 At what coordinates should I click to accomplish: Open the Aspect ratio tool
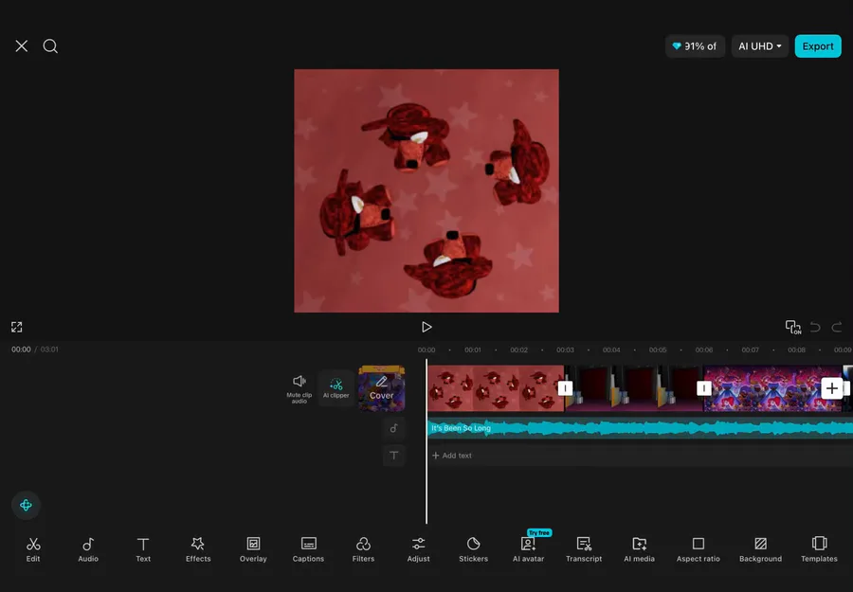coord(698,549)
